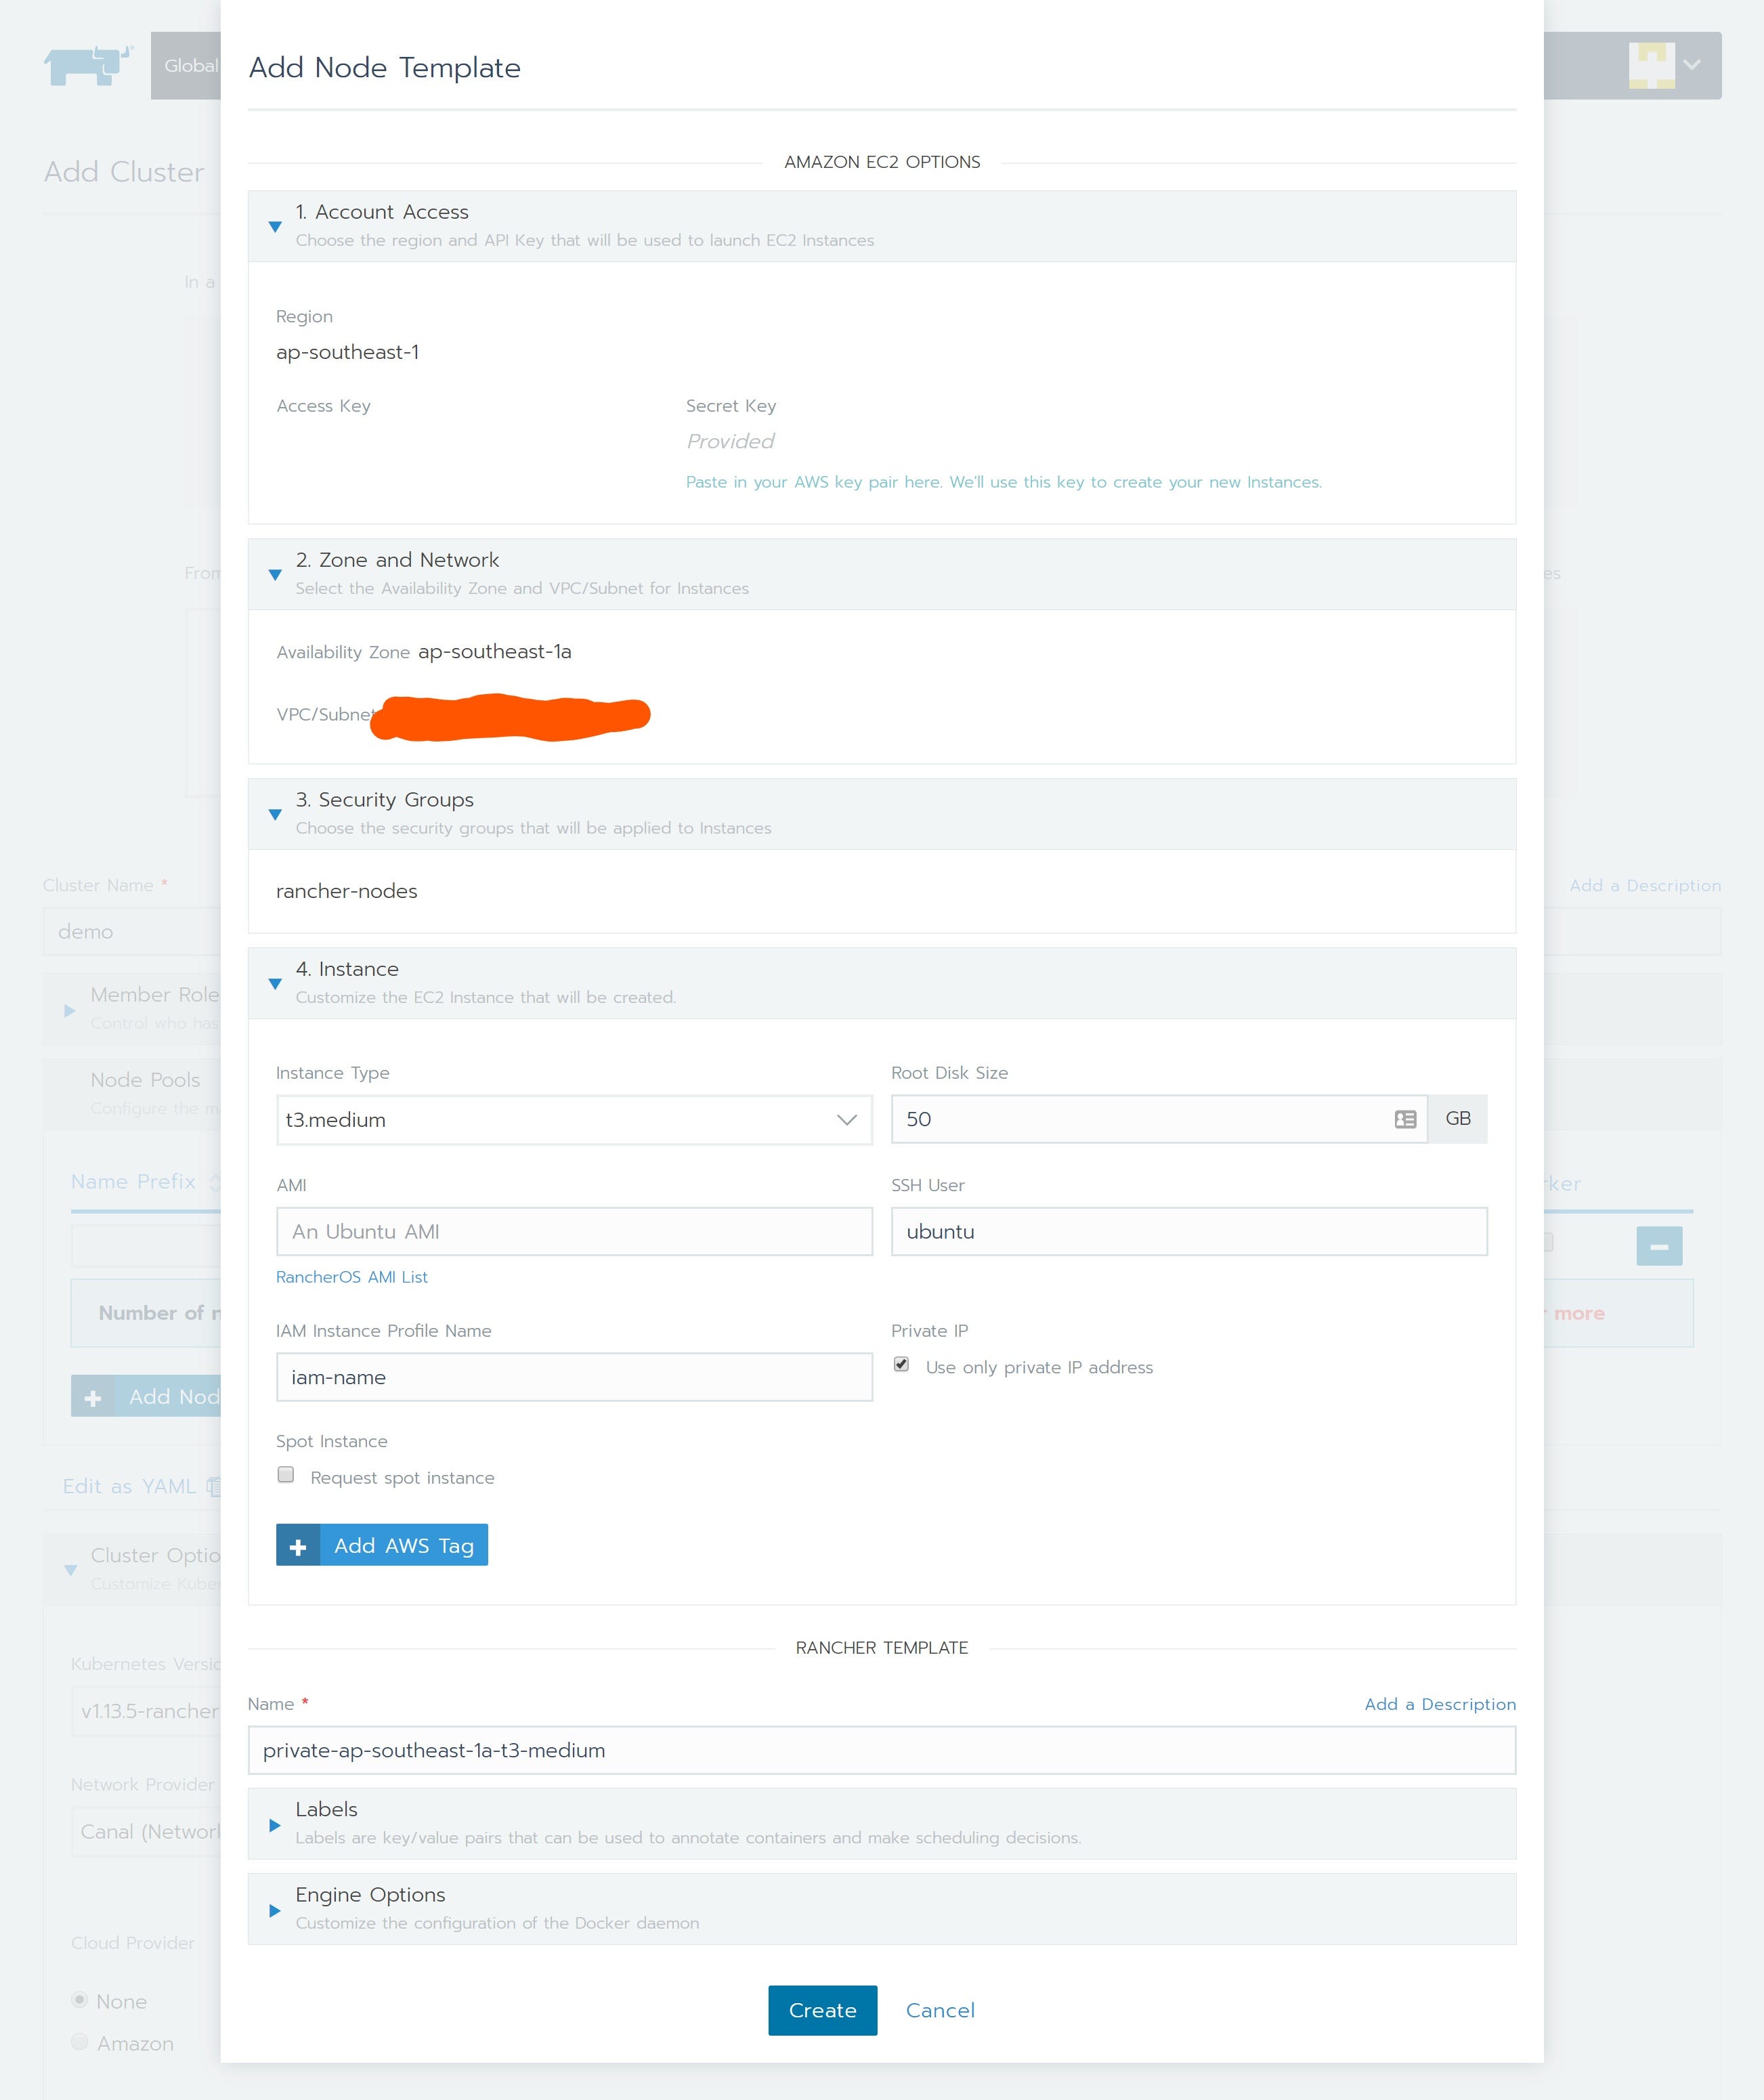1764x2100 pixels.
Task: Click the SSH User field
Action: coord(1189,1232)
